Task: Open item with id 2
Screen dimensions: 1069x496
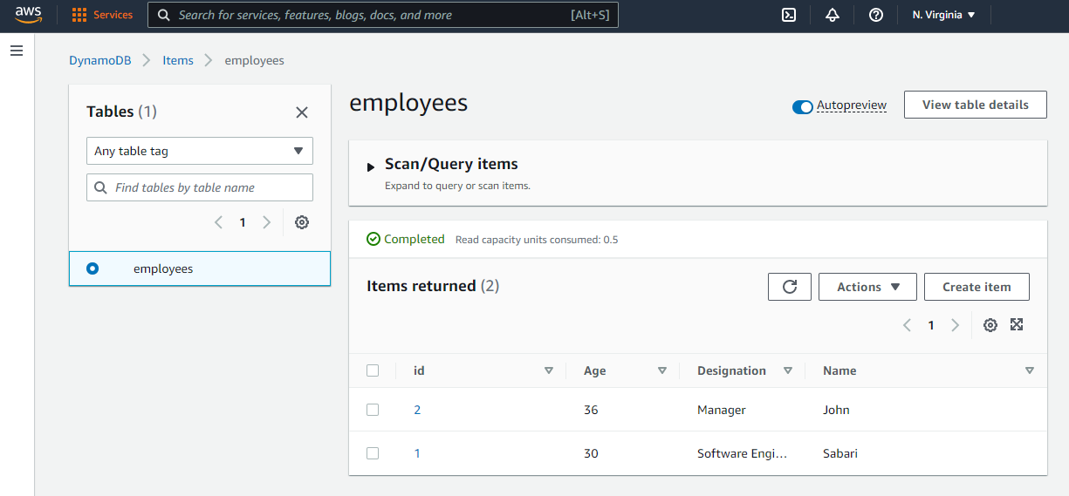Action: [x=417, y=410]
